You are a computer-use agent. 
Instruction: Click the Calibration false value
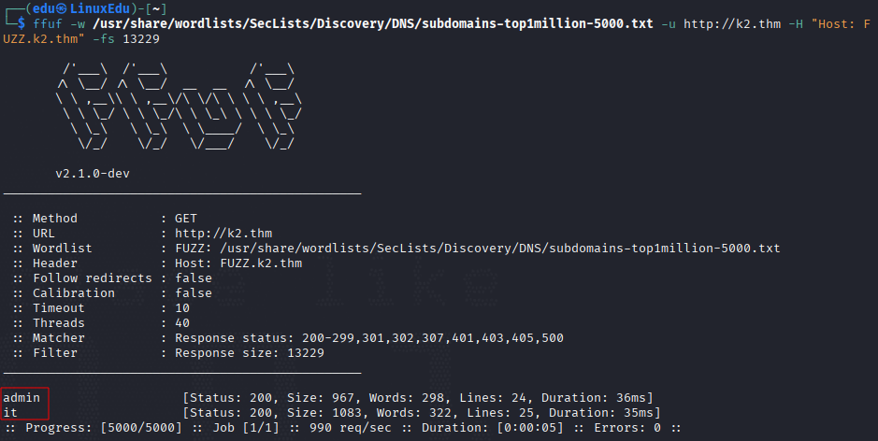click(194, 292)
